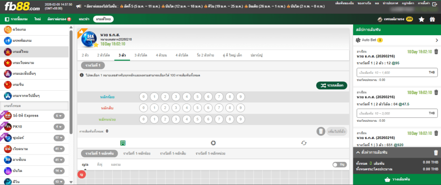Click the announcement megaphone icon
The image size is (441, 185).
coord(79,5)
